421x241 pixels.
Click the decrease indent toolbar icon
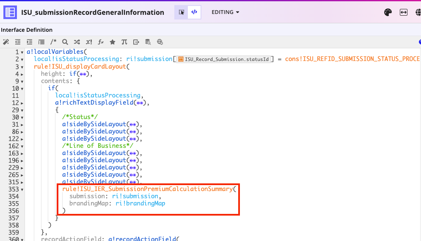[18, 42]
